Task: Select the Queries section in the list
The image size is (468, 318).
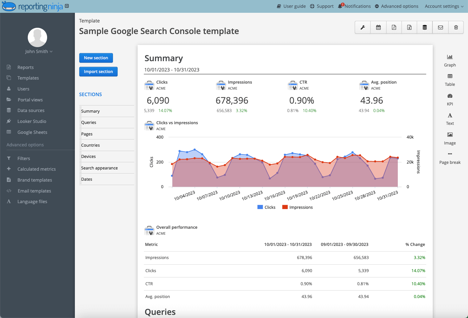Action: click(x=88, y=122)
